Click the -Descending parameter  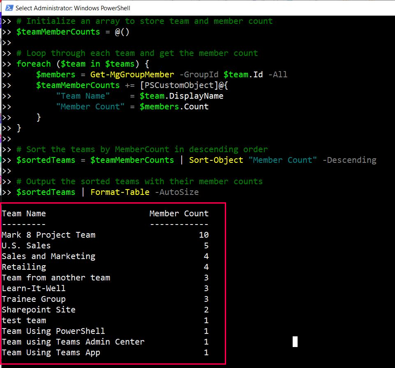[349, 160]
